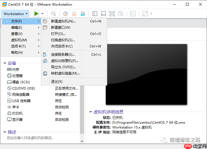Choose 关闭选项卡(C) menu entry
The image size is (207, 149).
(x=74, y=46)
